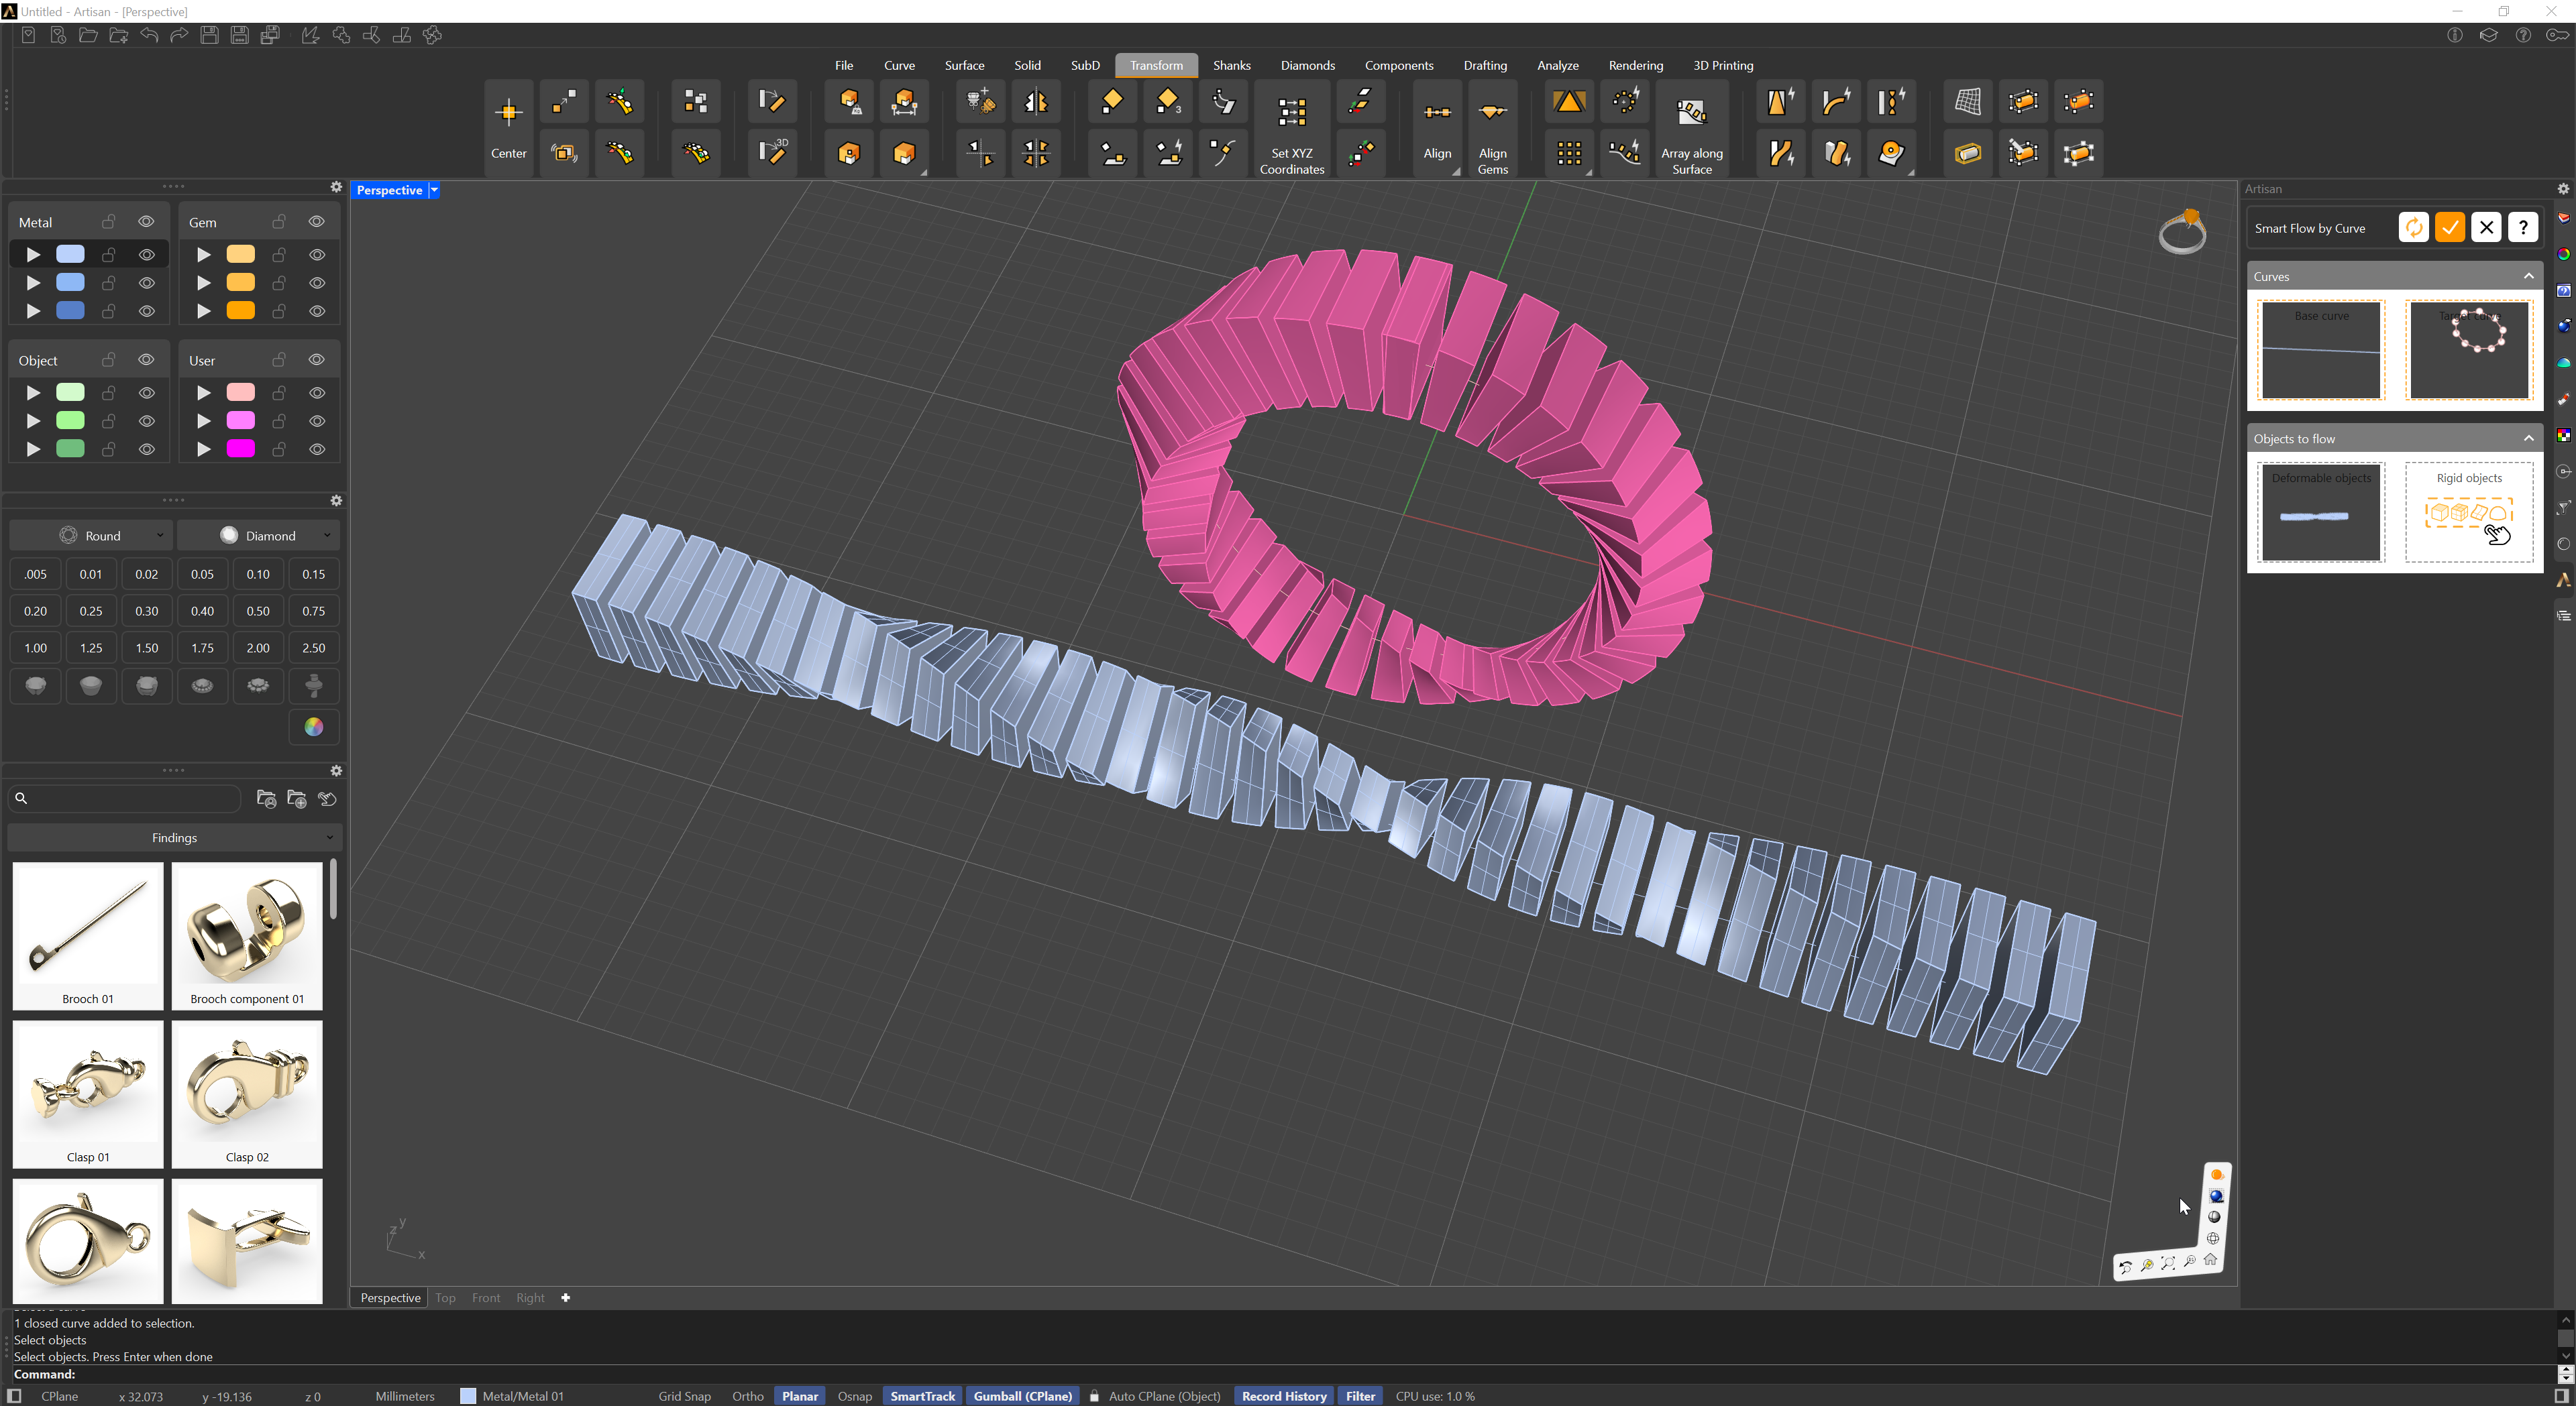Expand the first Object layer row
This screenshot has width=2576, height=1406.
(32, 393)
